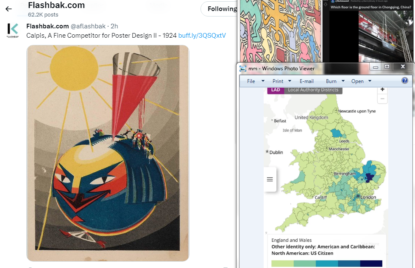Screen dimensions: 415x268
Task: Click E-mail in Photo Viewer toolbar
Action: (306, 81)
